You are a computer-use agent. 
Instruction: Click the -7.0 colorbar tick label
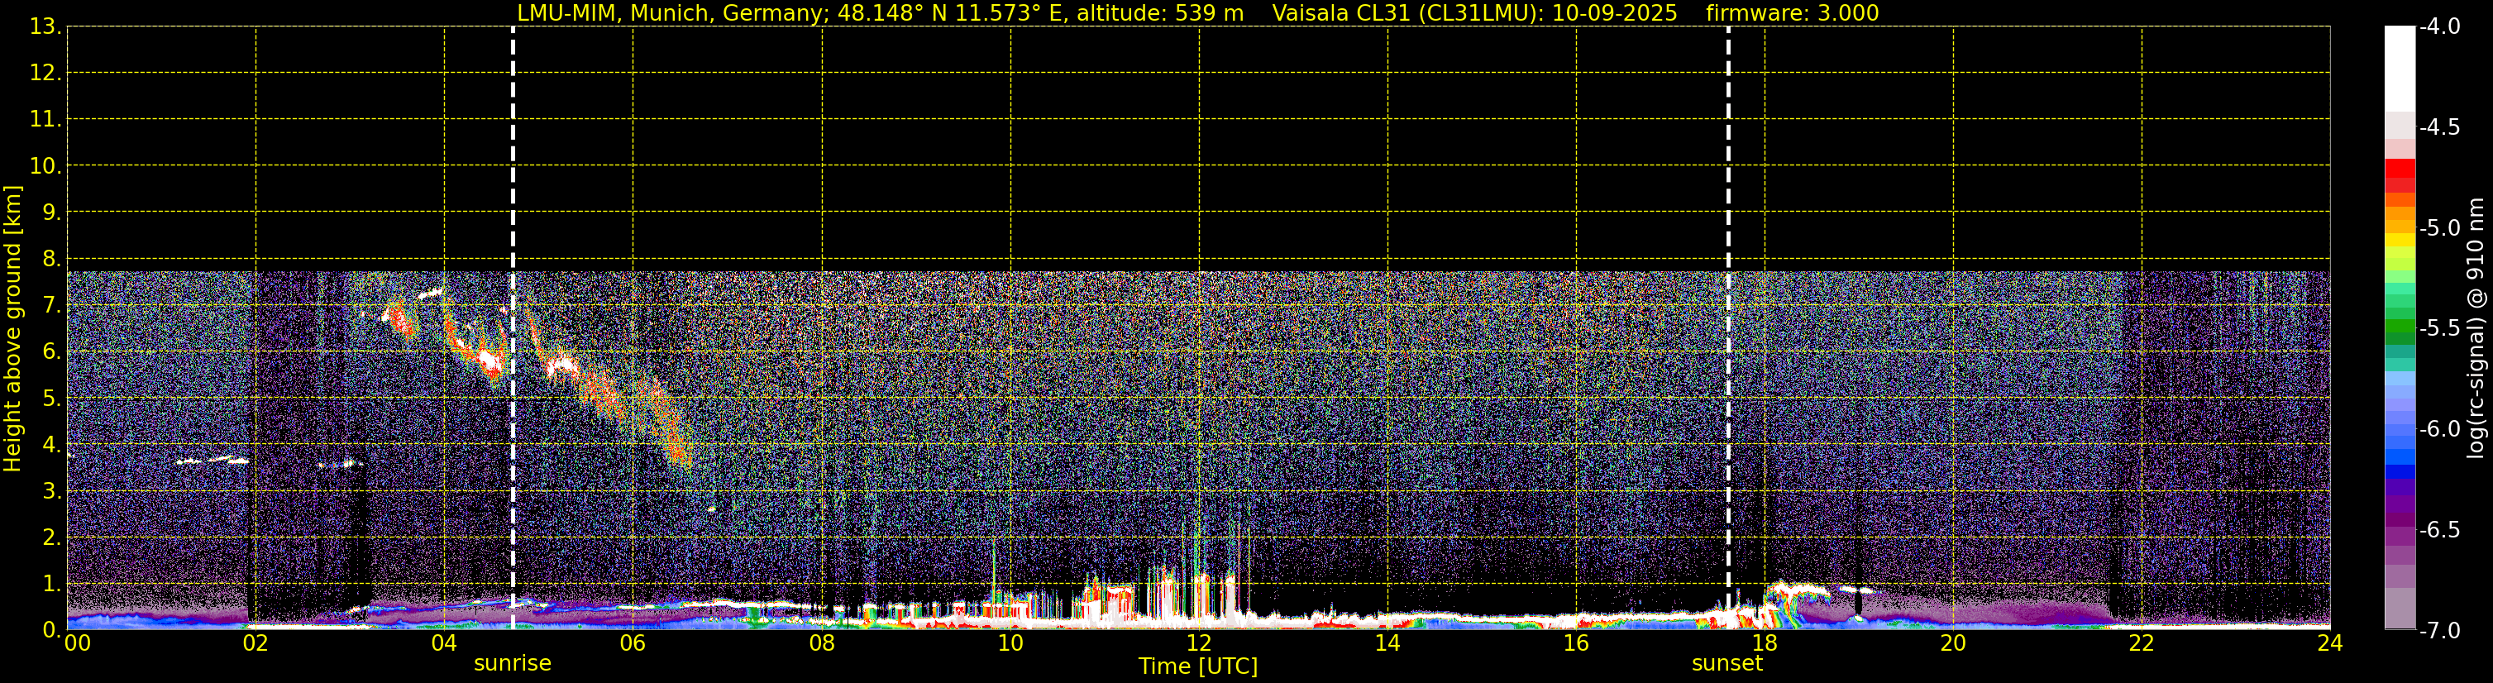(x=2438, y=631)
